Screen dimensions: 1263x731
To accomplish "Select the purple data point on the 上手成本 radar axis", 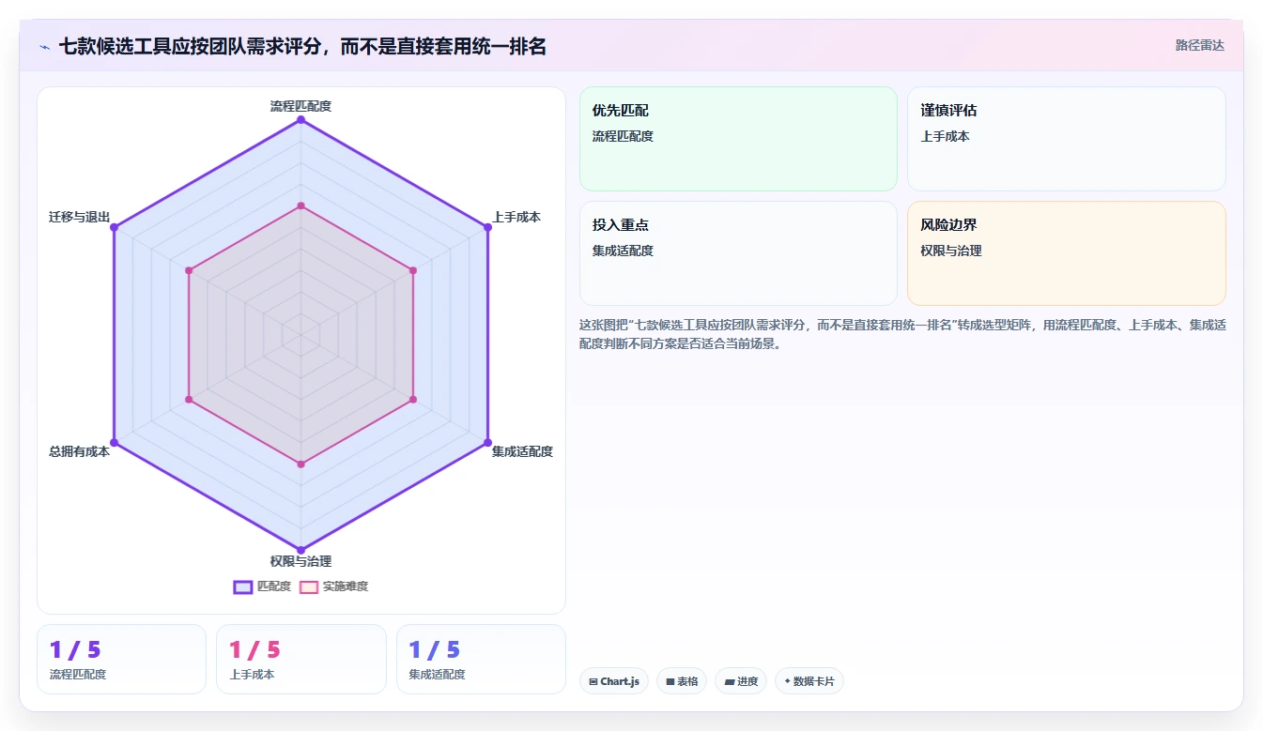I will pos(487,227).
